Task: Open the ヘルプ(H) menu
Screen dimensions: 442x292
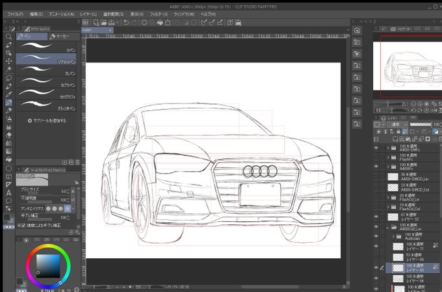Action: coord(208,14)
